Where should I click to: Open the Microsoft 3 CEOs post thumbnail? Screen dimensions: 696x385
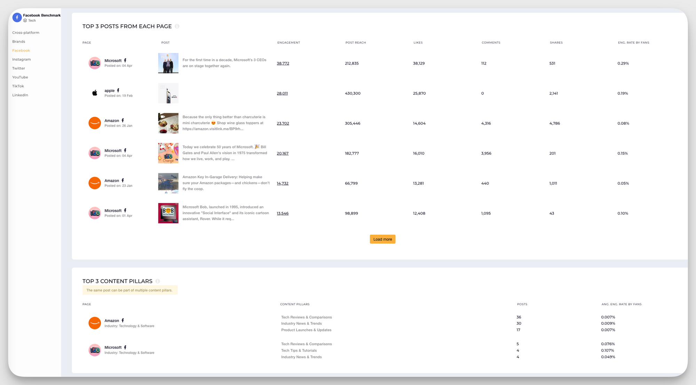tap(168, 63)
